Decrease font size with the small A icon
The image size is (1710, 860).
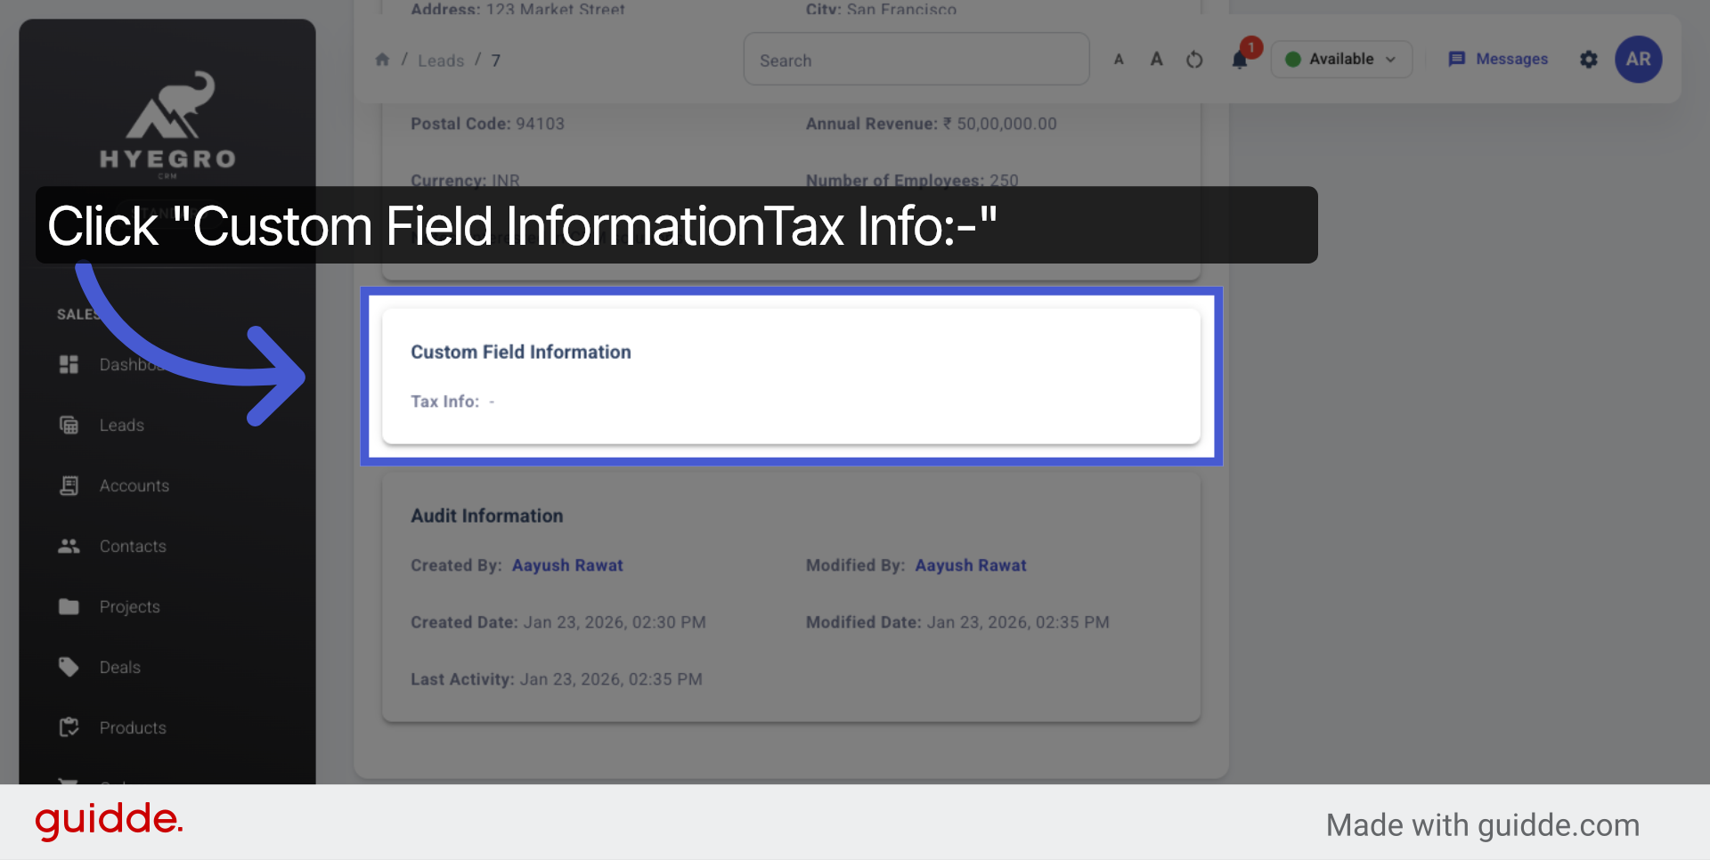pyautogui.click(x=1119, y=59)
